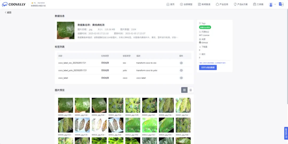Click the 数据集名称 黄桃病检测 title

click(x=91, y=25)
